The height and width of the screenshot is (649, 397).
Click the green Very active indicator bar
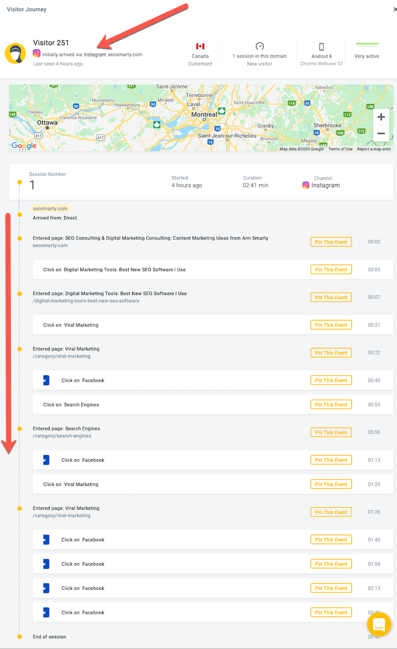367,44
